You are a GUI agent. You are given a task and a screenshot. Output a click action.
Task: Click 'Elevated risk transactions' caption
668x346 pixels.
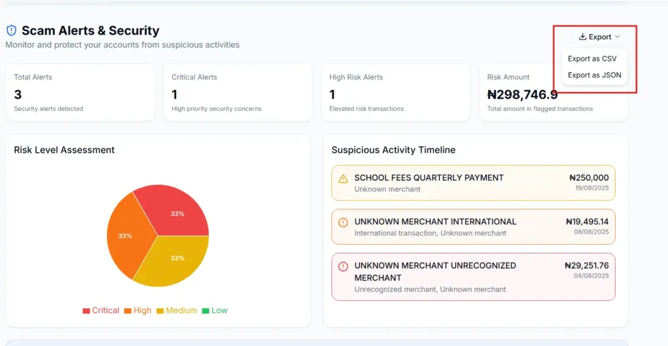click(x=367, y=108)
